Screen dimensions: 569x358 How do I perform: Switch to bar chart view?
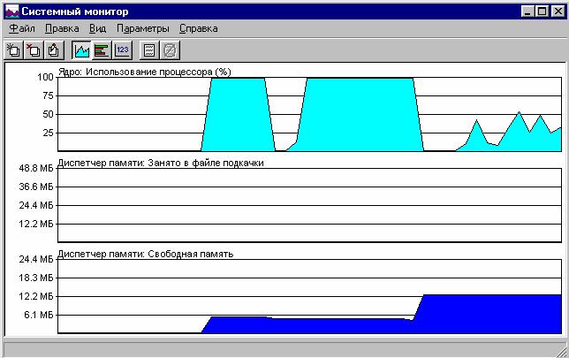(x=102, y=50)
